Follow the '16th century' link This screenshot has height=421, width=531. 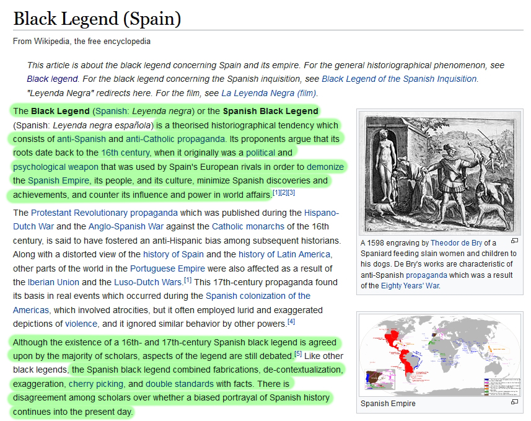[125, 153]
